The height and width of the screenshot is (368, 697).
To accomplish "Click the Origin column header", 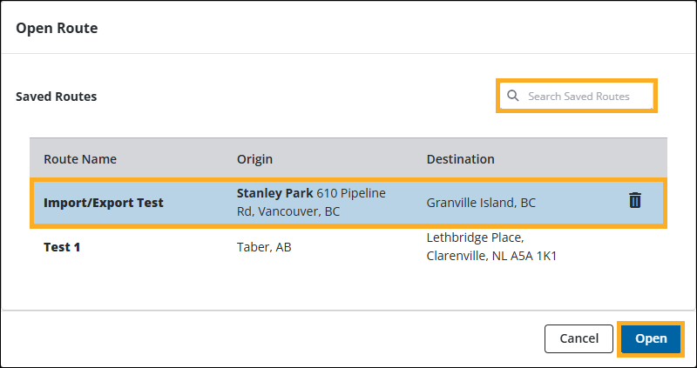I will click(x=254, y=159).
